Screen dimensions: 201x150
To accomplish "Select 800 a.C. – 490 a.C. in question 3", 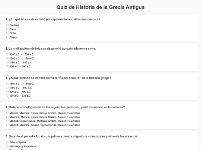I will (7, 91).
